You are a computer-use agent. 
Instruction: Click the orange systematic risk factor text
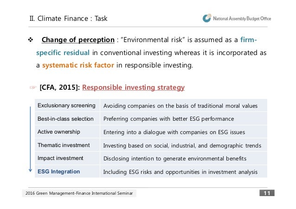click(78, 65)
